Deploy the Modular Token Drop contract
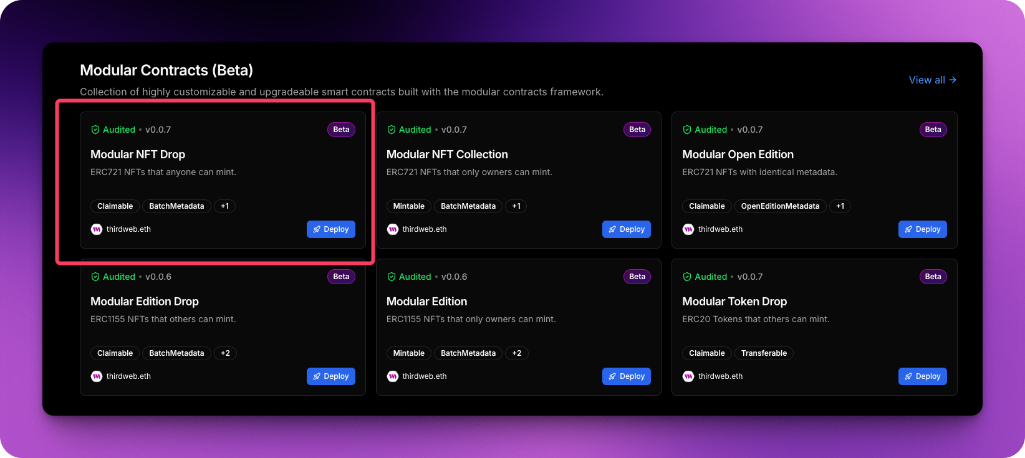Image resolution: width=1025 pixels, height=458 pixels. (923, 376)
